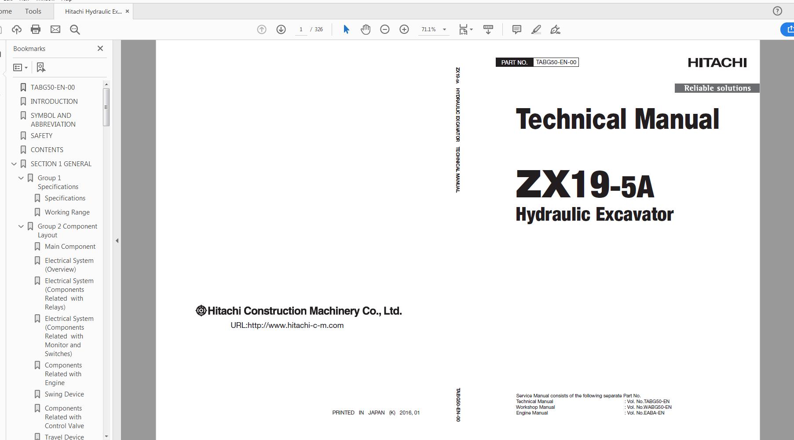794x440 pixels.
Task: Open Electrical System Monitor and Switches bookmark
Action: pos(69,336)
